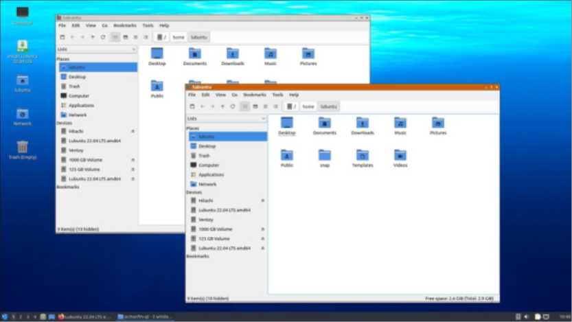Image resolution: width=572 pixels, height=322 pixels.
Task: Eject 123 GB Volume in back window
Action: [x=133, y=169]
